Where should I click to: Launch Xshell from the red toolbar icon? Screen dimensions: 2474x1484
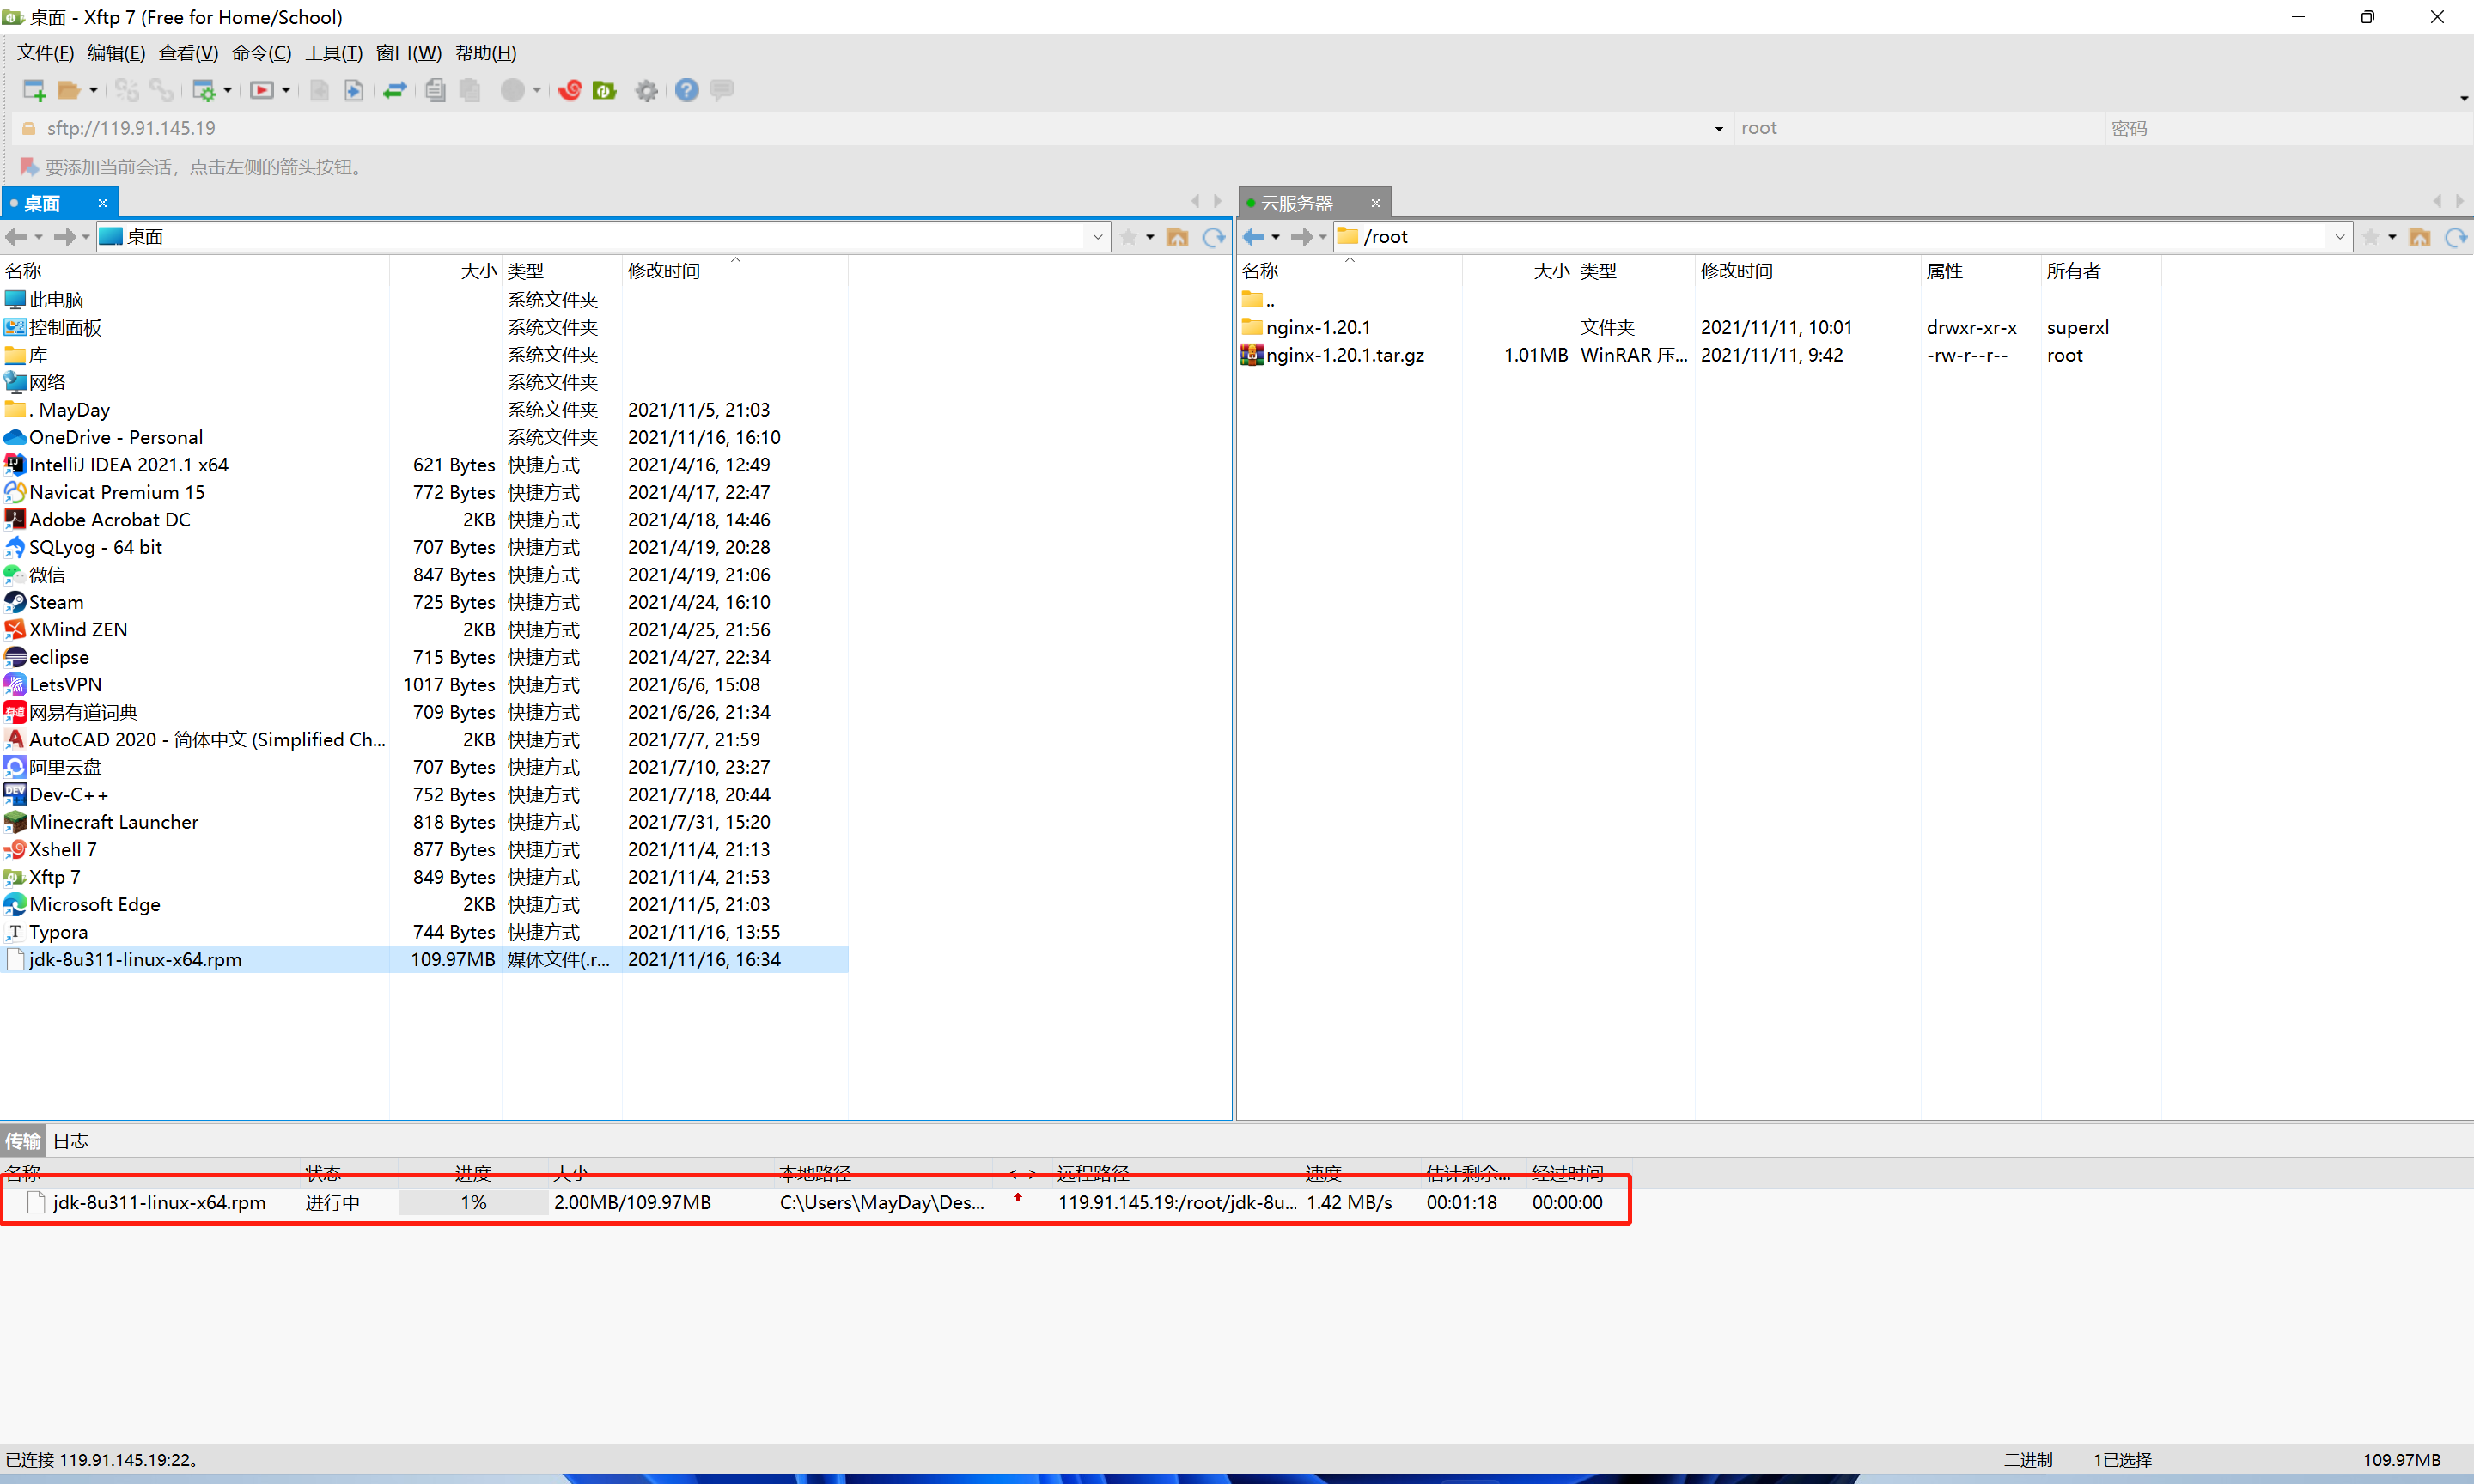570,91
